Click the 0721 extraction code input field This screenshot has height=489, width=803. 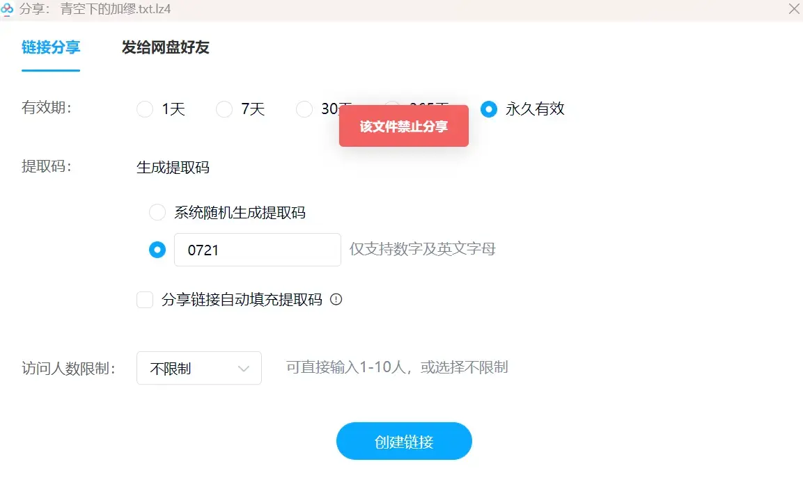[x=258, y=250]
